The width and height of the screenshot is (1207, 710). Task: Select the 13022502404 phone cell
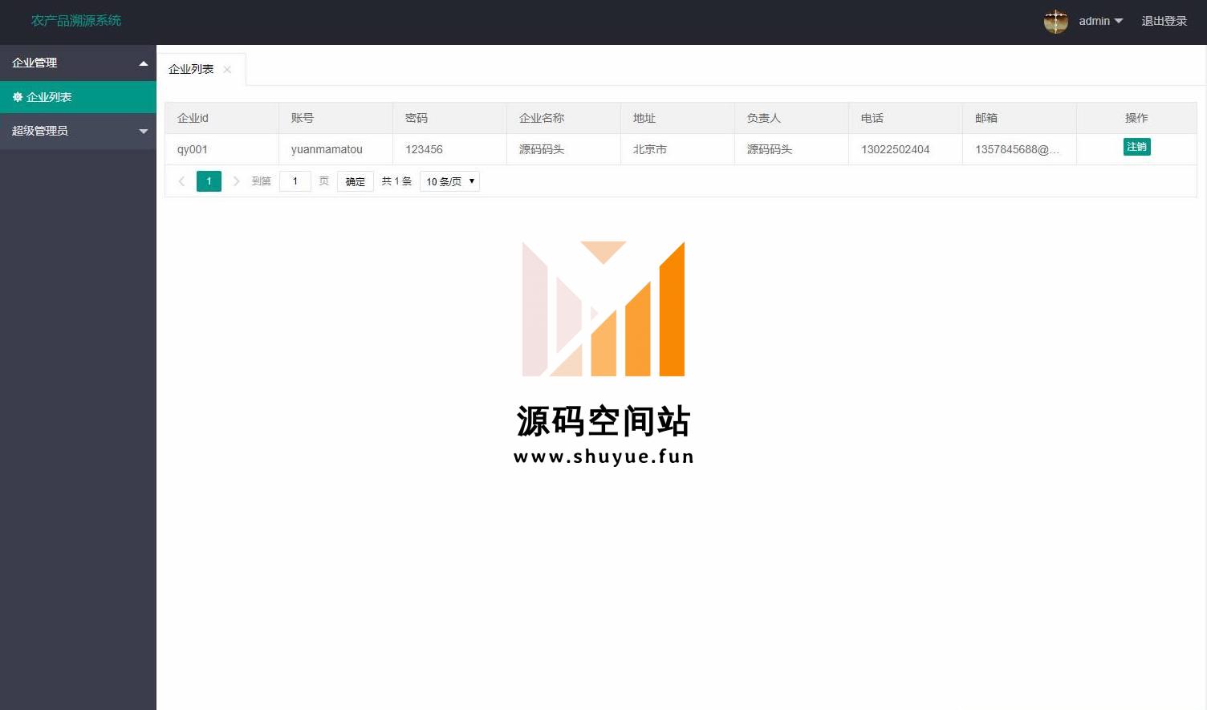[x=906, y=149]
